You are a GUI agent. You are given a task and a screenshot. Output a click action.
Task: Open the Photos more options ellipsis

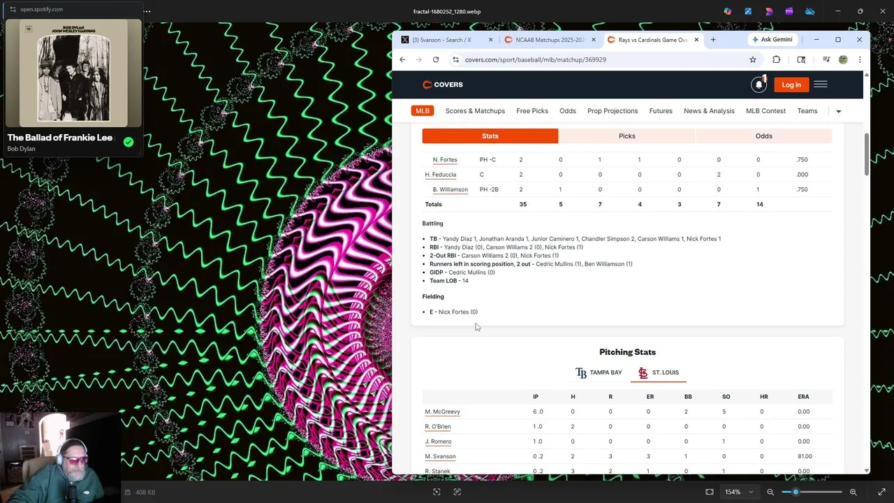(147, 11)
